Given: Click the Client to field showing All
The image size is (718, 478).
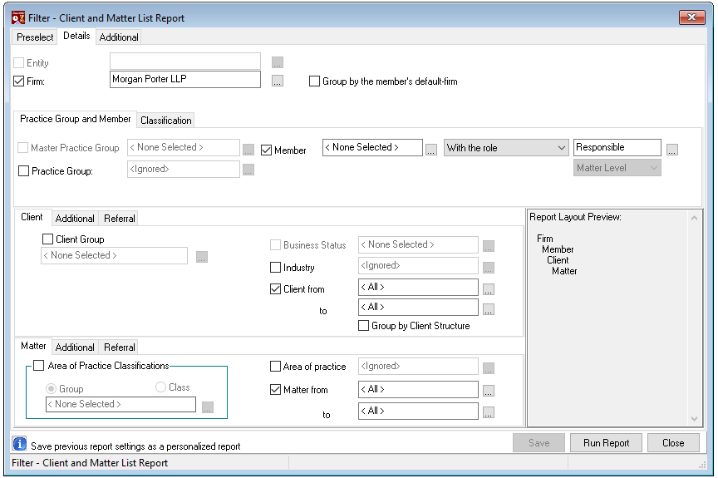Looking at the screenshot, I should 418,307.
